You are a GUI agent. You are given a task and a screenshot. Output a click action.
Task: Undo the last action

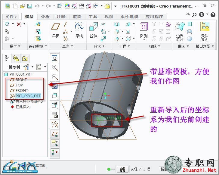click(x=37, y=6)
